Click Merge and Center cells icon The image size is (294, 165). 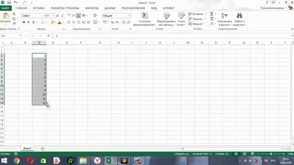[x=95, y=22]
